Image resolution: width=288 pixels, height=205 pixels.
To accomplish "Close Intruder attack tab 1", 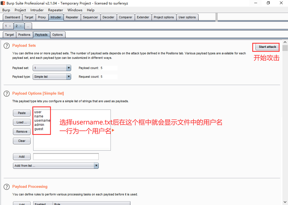I will tap(10, 26).
